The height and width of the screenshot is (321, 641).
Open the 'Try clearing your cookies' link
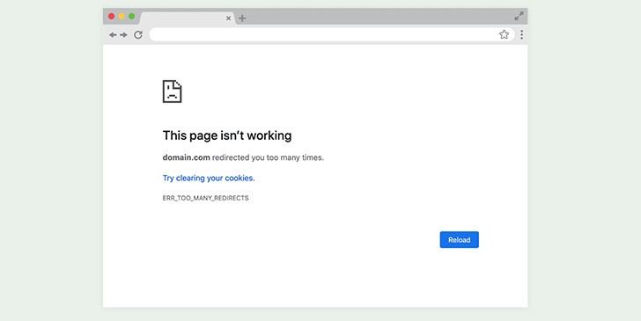click(x=209, y=178)
